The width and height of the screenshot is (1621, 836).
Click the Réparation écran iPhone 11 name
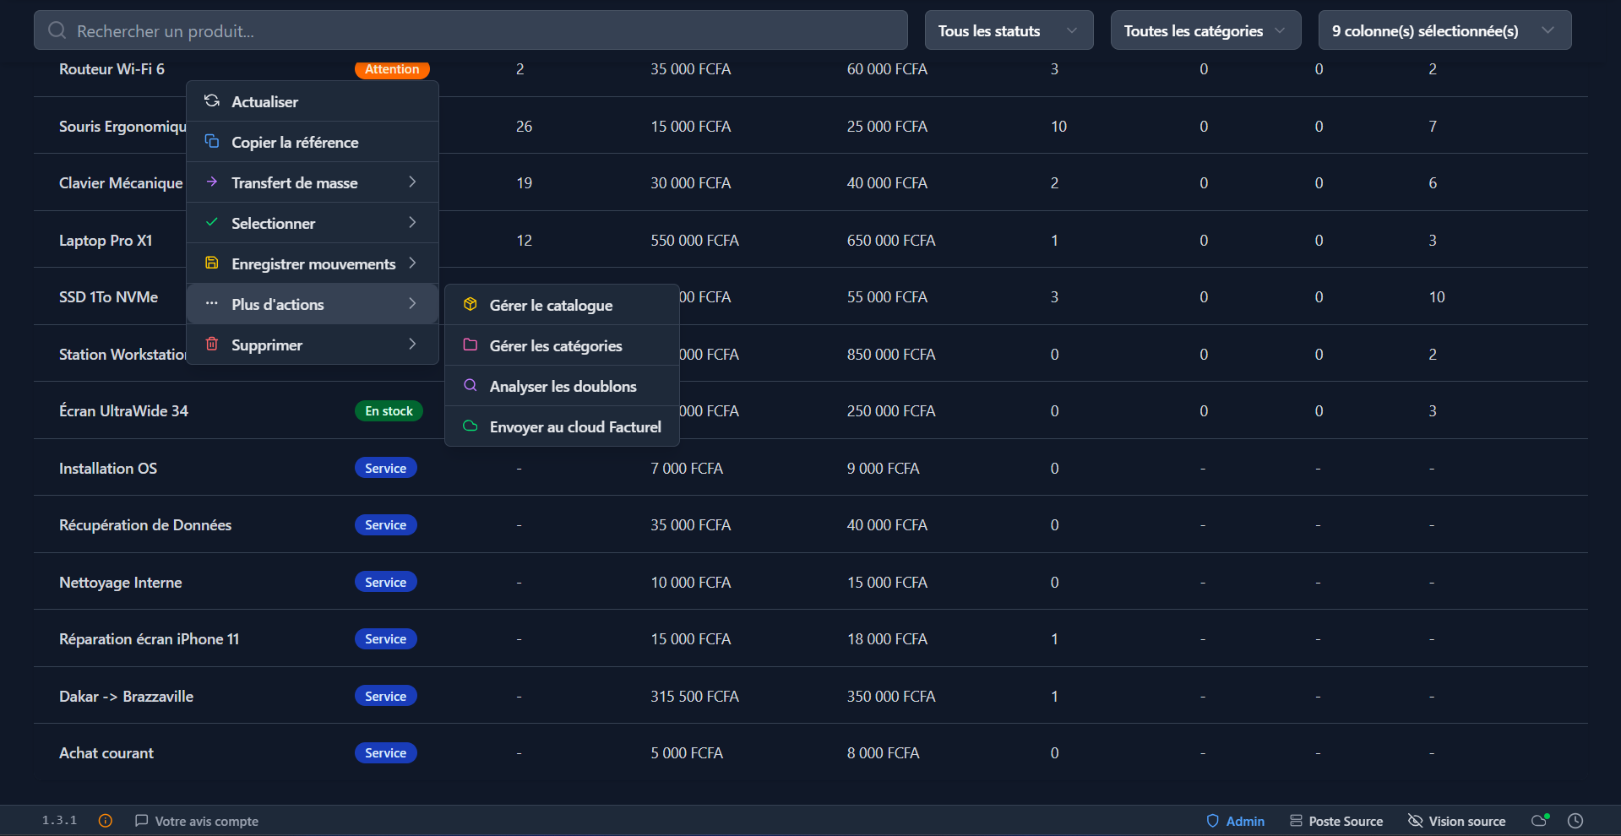click(x=149, y=639)
